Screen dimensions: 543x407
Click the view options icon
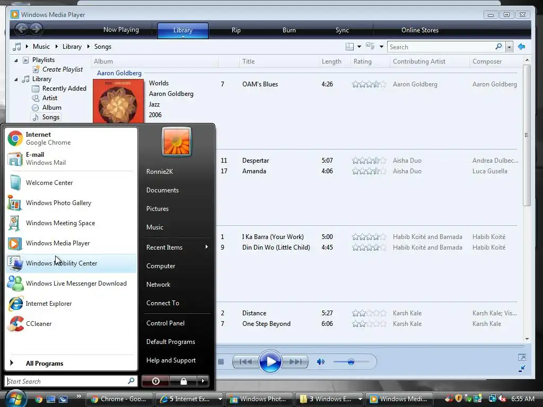coord(370,47)
